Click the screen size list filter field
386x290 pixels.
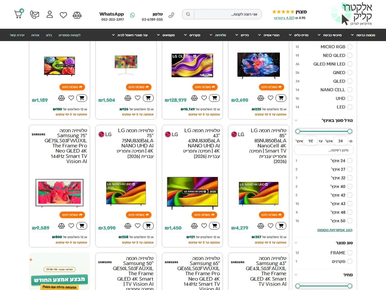click(x=324, y=150)
